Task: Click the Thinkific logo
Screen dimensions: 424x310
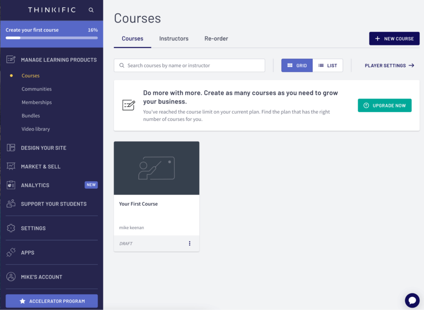Action: click(52, 10)
